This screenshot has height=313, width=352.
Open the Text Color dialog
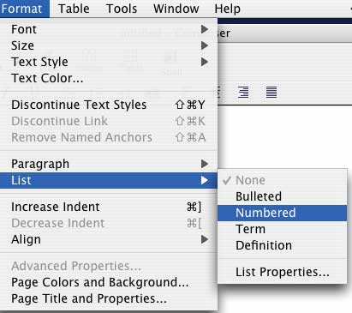pos(109,78)
